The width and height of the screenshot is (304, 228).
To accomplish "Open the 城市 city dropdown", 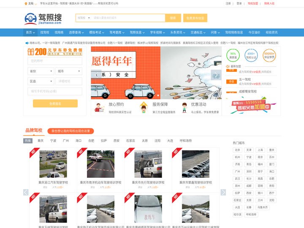I will tap(69, 71).
